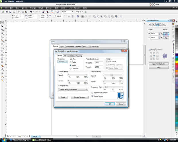Select the Pick tool in toolbox
This screenshot has height=142, width=178.
(x=2, y=22)
